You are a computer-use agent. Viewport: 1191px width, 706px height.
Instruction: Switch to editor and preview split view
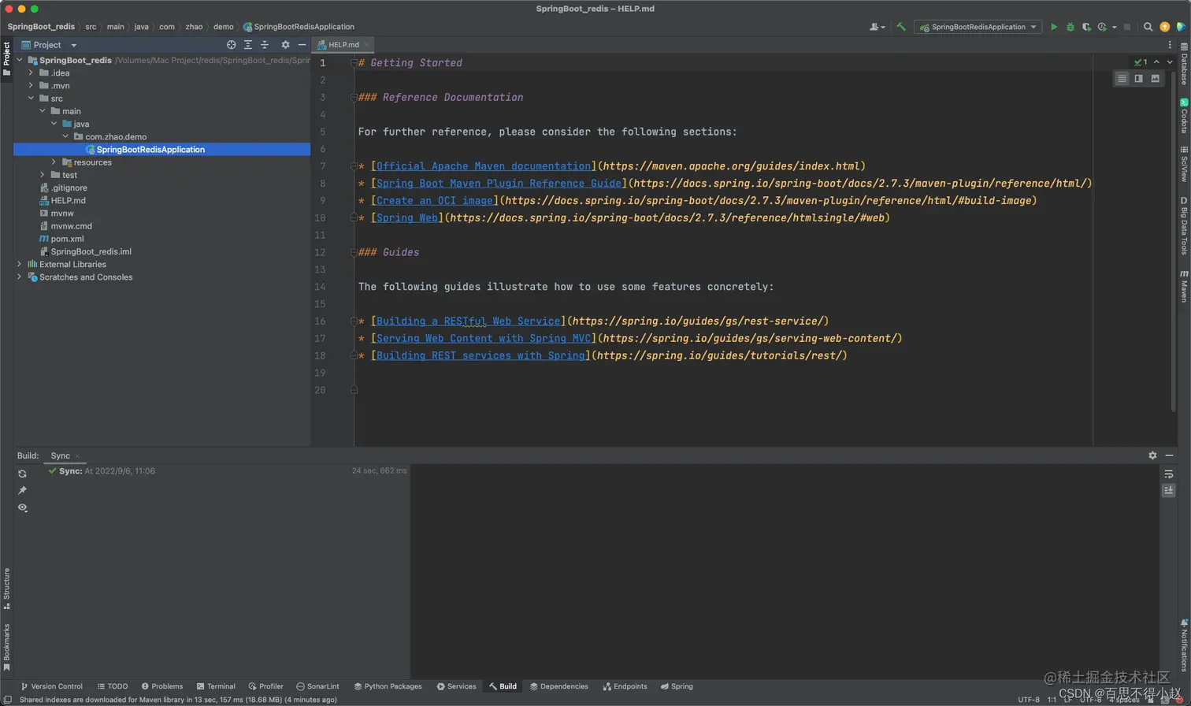point(1138,78)
